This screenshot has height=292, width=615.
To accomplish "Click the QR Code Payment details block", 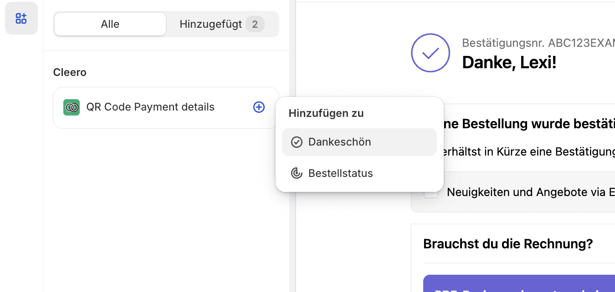I will [x=150, y=107].
